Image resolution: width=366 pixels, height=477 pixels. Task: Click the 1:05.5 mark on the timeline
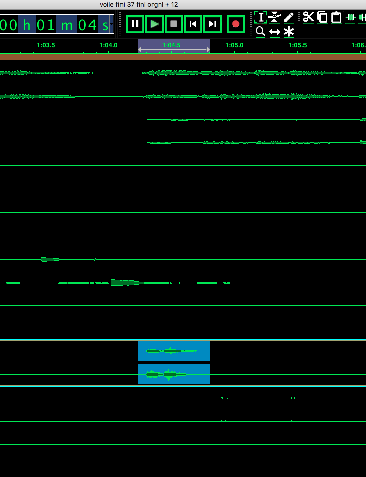297,45
